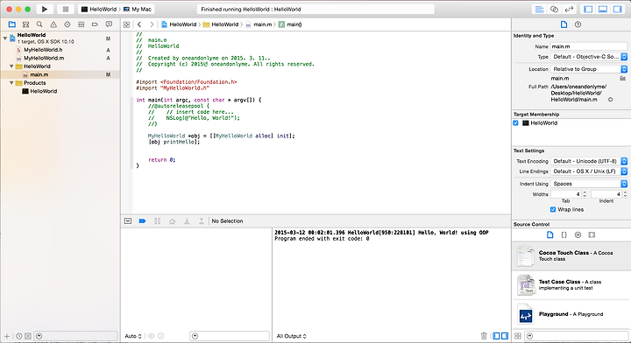
Task: Open the file Type dropdown
Action: pos(589,57)
